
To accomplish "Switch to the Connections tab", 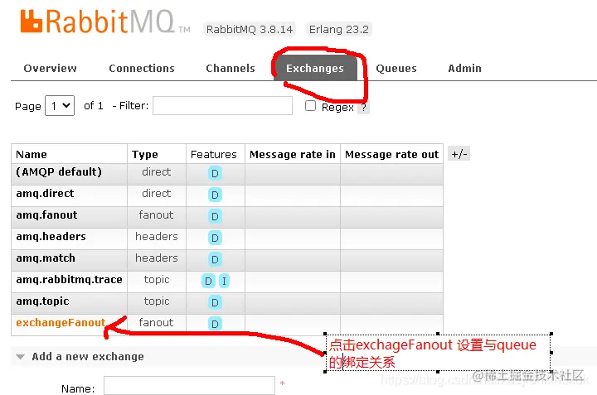I will tap(142, 69).
